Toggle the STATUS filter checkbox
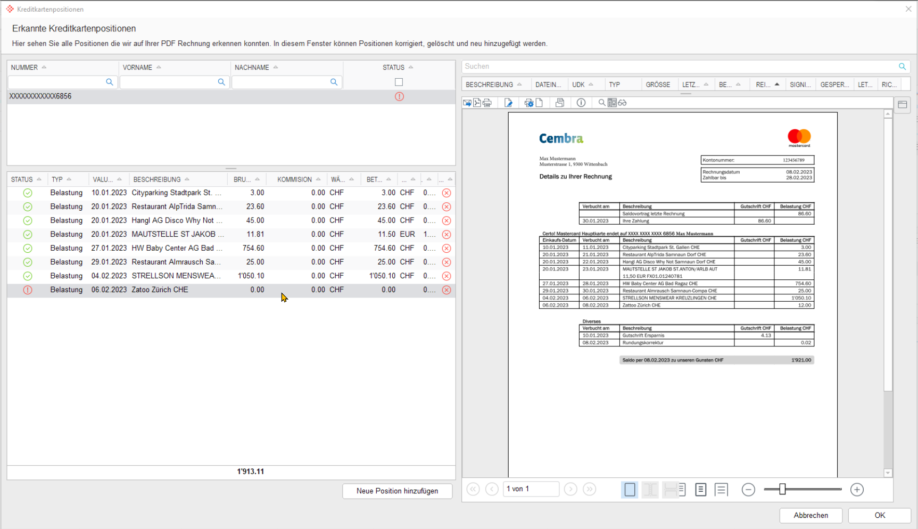This screenshot has height=529, width=918. click(x=399, y=82)
